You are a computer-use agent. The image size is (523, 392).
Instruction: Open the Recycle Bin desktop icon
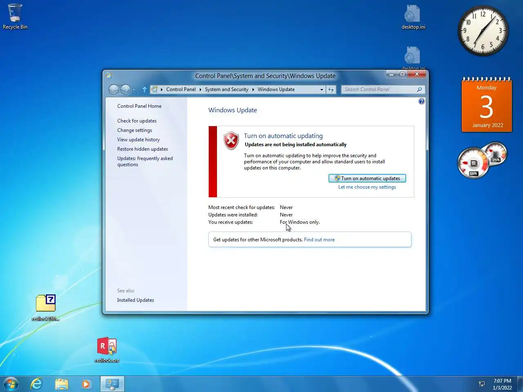15,17
